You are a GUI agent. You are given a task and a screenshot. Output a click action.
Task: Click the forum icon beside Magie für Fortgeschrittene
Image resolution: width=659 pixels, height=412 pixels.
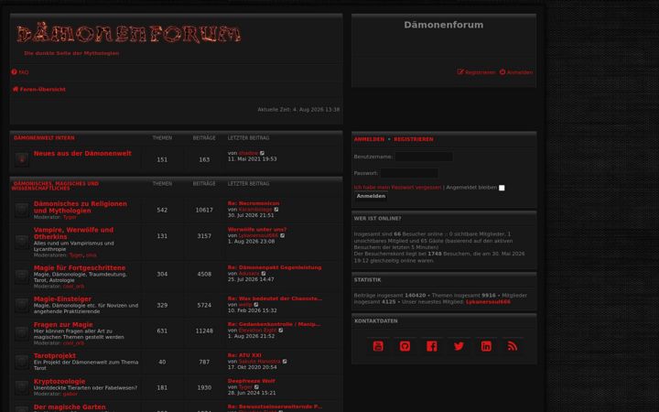coord(22,276)
